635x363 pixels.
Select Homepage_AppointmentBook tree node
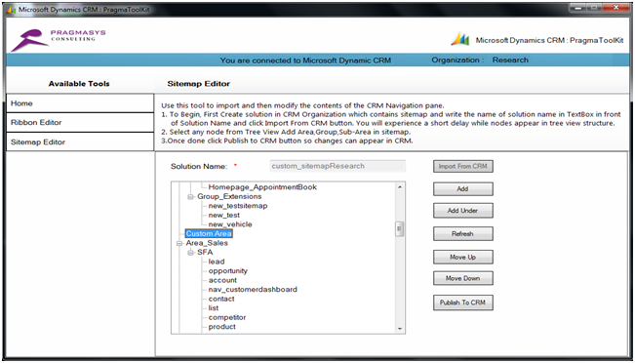click(x=262, y=187)
